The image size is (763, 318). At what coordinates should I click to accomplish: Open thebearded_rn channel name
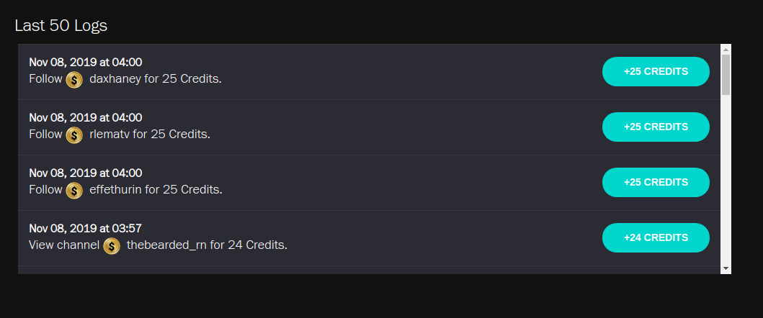pyautogui.click(x=166, y=245)
